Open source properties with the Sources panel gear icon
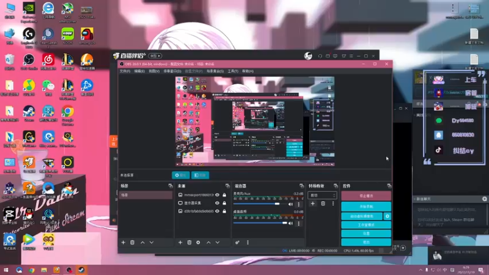 click(198, 242)
